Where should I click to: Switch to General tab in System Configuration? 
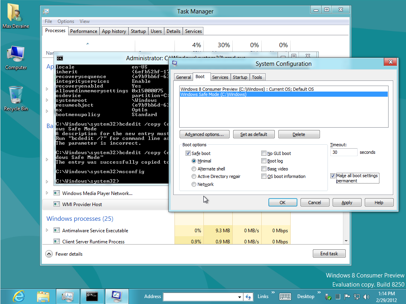coord(183,77)
